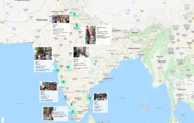This screenshot has width=194, height=123.
Task: Open the pin near Aurangabad in Maharashtra
Action: click(68, 67)
